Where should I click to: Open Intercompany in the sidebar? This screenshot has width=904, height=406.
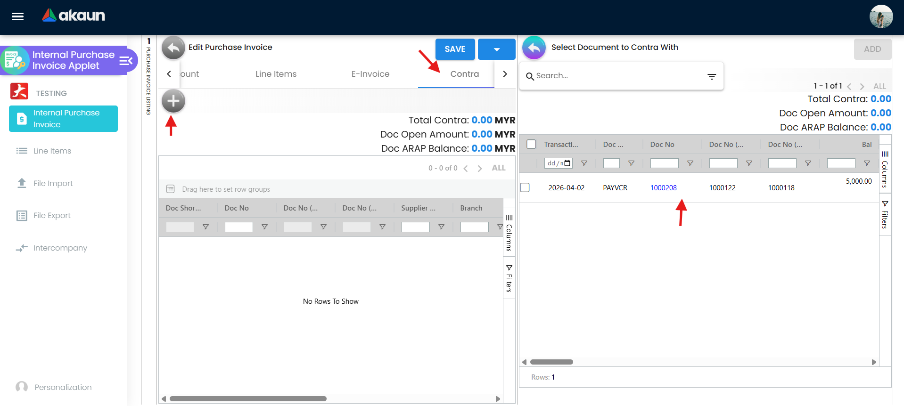point(60,248)
